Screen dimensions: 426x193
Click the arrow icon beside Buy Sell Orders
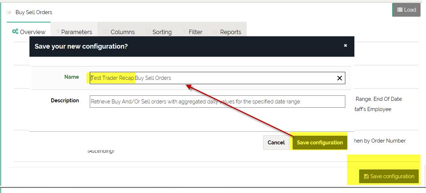tap(9, 12)
